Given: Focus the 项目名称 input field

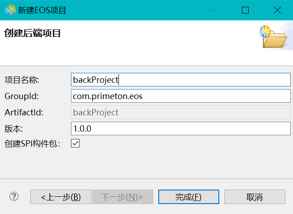Looking at the screenshot, I should [181, 80].
